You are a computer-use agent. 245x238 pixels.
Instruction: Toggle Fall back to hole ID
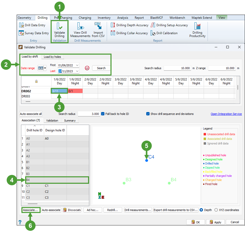tap(103, 114)
